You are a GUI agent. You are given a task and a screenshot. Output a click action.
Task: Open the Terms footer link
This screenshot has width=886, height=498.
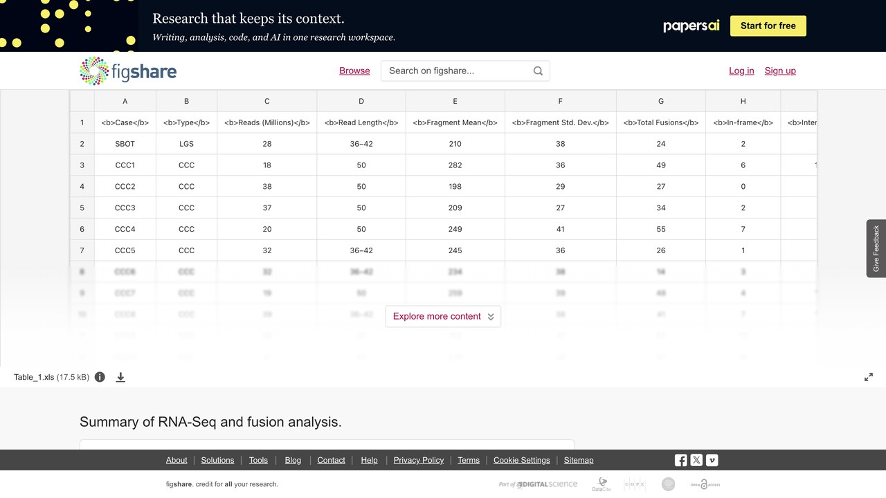click(x=469, y=460)
